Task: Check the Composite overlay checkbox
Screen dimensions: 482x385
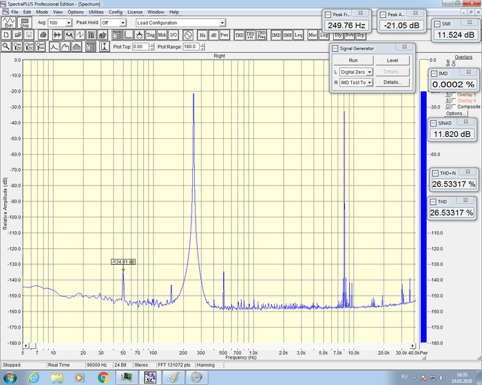Action: pos(452,107)
